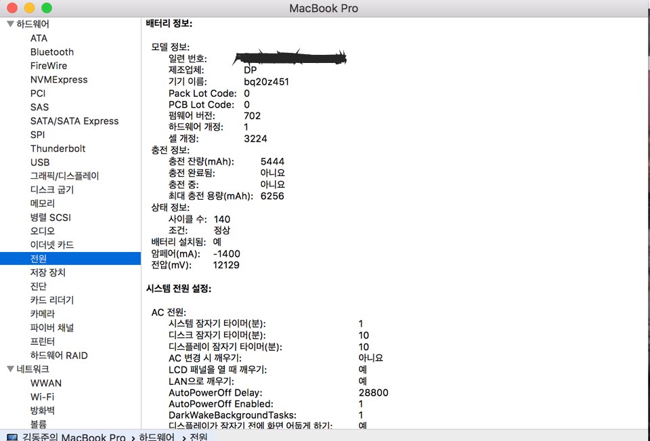
Task: Collapse the 하드웨어 section triangle
Action: [10, 24]
